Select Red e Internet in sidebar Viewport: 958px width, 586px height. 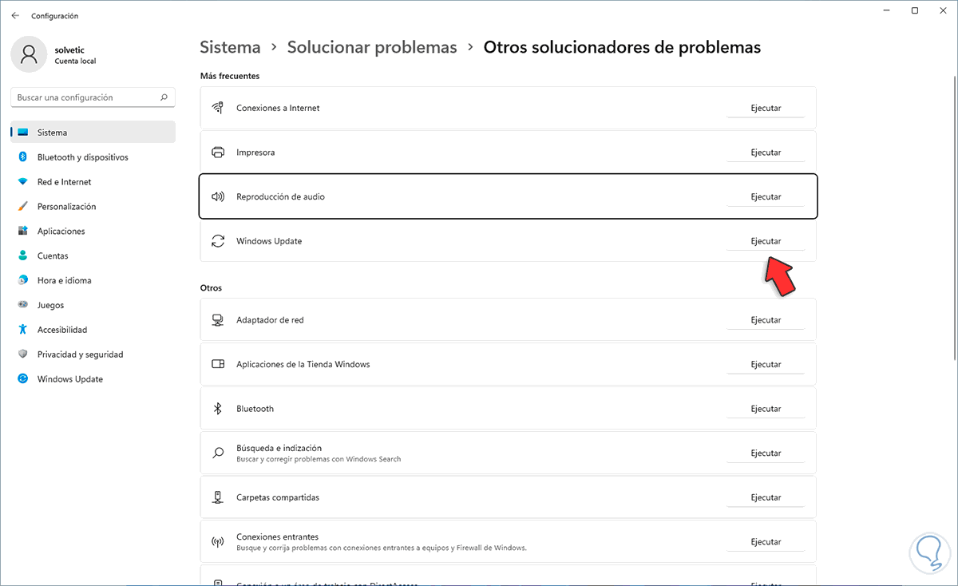(64, 182)
